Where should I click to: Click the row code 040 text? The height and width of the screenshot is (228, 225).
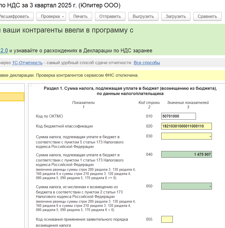click(149, 154)
